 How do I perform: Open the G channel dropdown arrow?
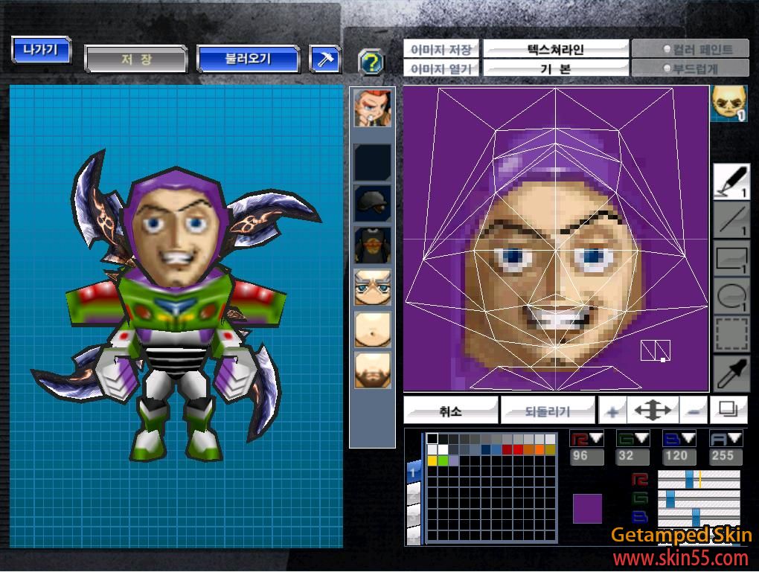pyautogui.click(x=642, y=438)
